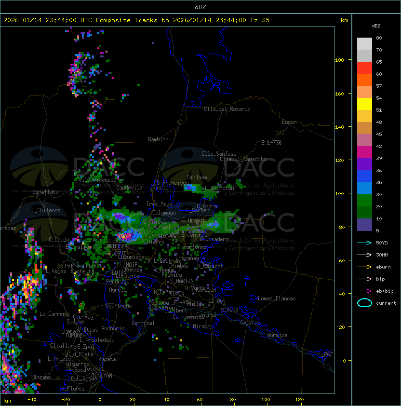The image size is (401, 406).
Task: Click the red 60 dBZ color swatch
Action: 364,68
